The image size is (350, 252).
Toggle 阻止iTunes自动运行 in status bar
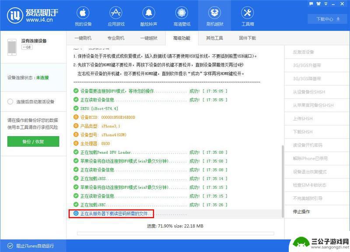(x=31, y=246)
